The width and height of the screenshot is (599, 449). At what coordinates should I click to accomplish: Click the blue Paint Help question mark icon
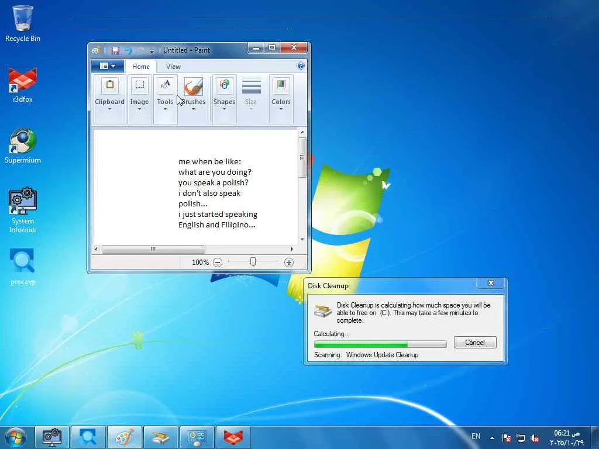[300, 65]
